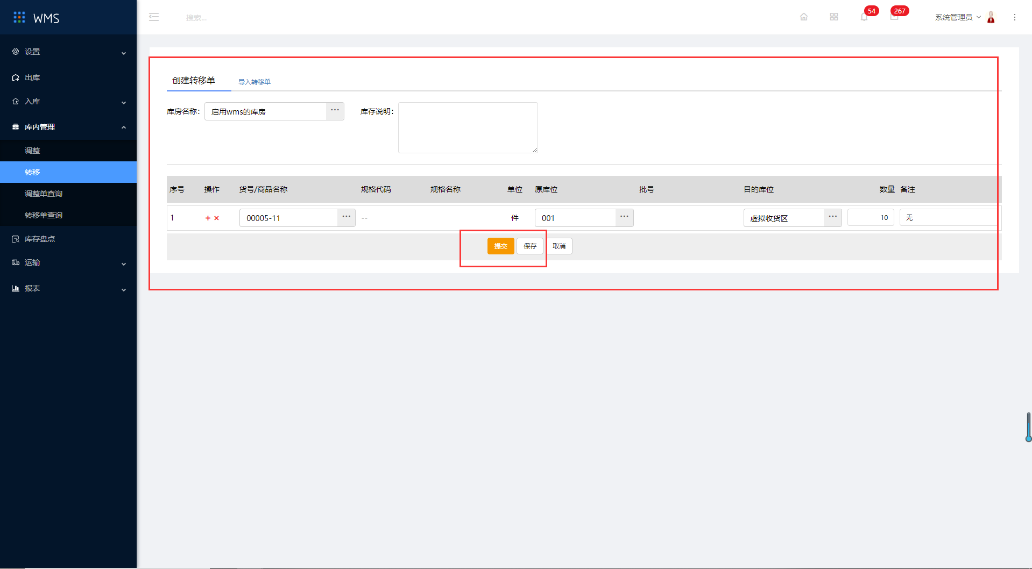Open the 系统管理员 user dropdown
1032x569 pixels.
[x=958, y=17]
